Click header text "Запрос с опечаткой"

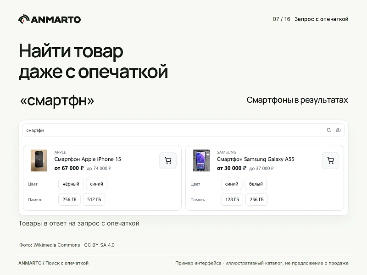322,19
